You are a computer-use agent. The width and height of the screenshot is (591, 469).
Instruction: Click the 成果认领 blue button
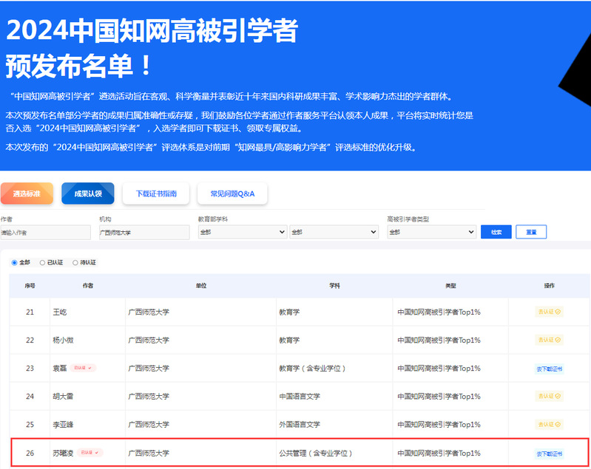(88, 194)
